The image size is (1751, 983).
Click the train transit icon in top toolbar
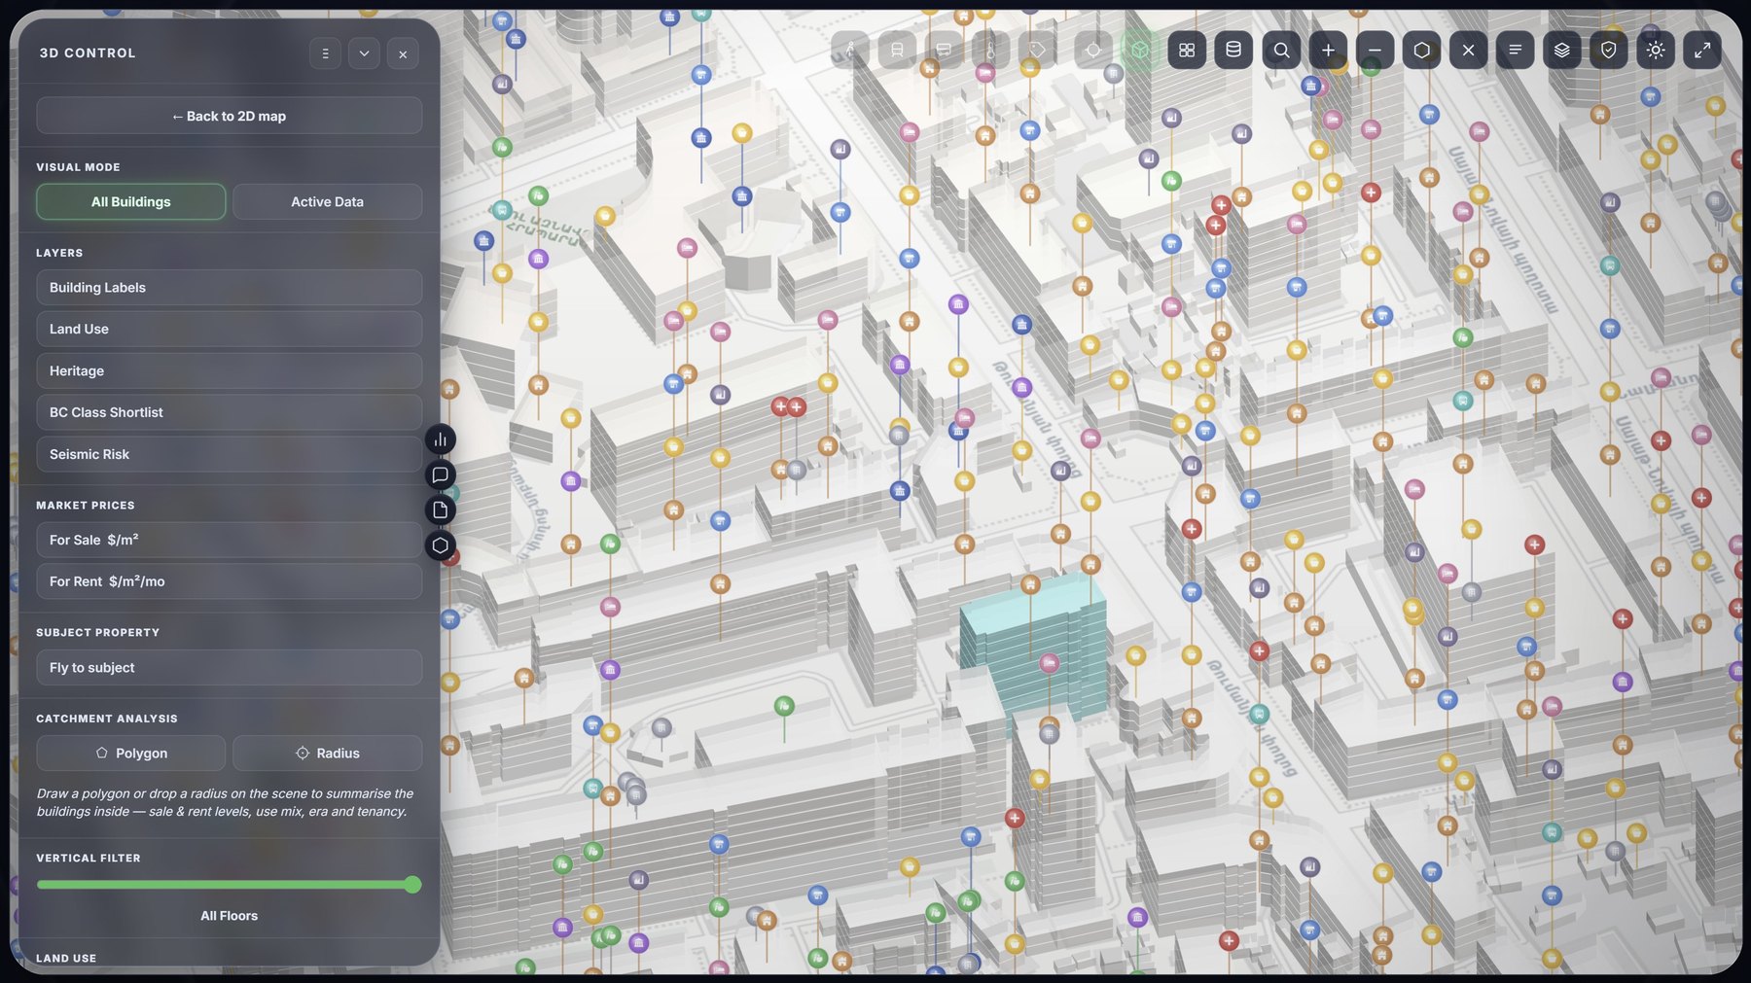(x=897, y=50)
